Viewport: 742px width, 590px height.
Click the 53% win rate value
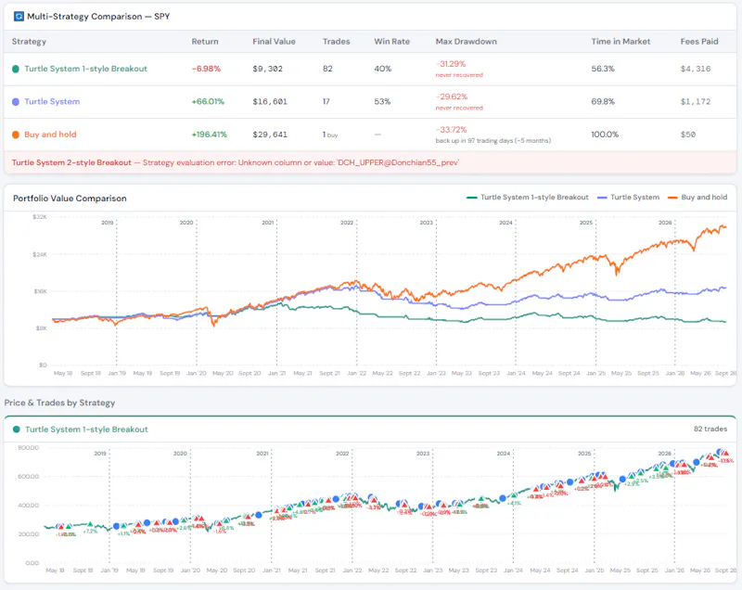(x=382, y=101)
